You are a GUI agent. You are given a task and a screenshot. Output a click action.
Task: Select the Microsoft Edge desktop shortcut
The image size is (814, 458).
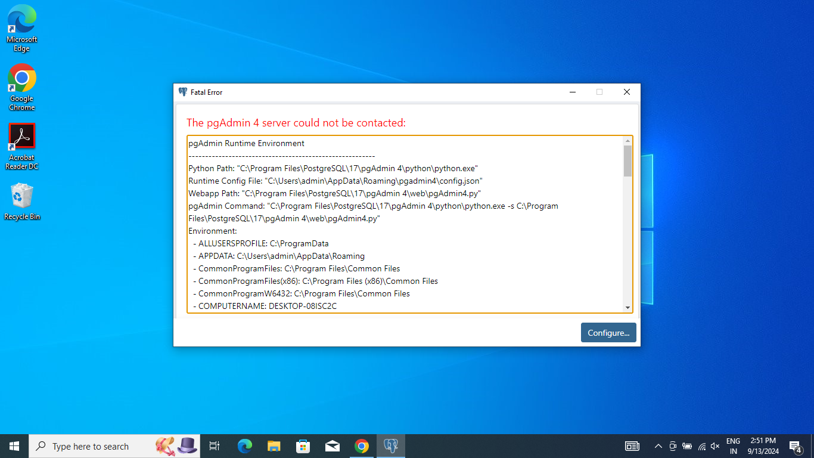[22, 28]
